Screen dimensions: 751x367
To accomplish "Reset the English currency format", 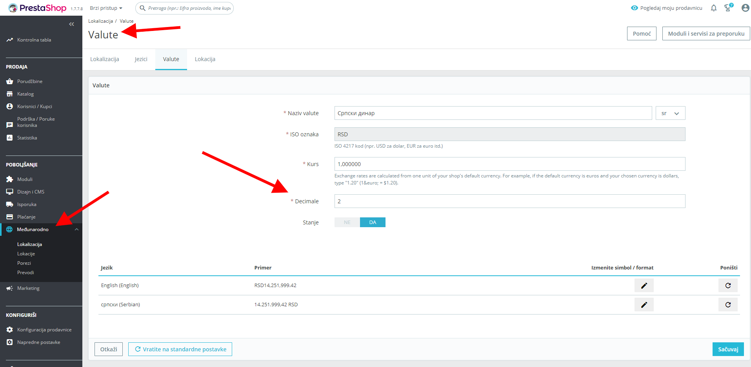I will tap(728, 286).
